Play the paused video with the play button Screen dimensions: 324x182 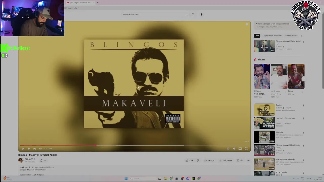click(x=29, y=149)
